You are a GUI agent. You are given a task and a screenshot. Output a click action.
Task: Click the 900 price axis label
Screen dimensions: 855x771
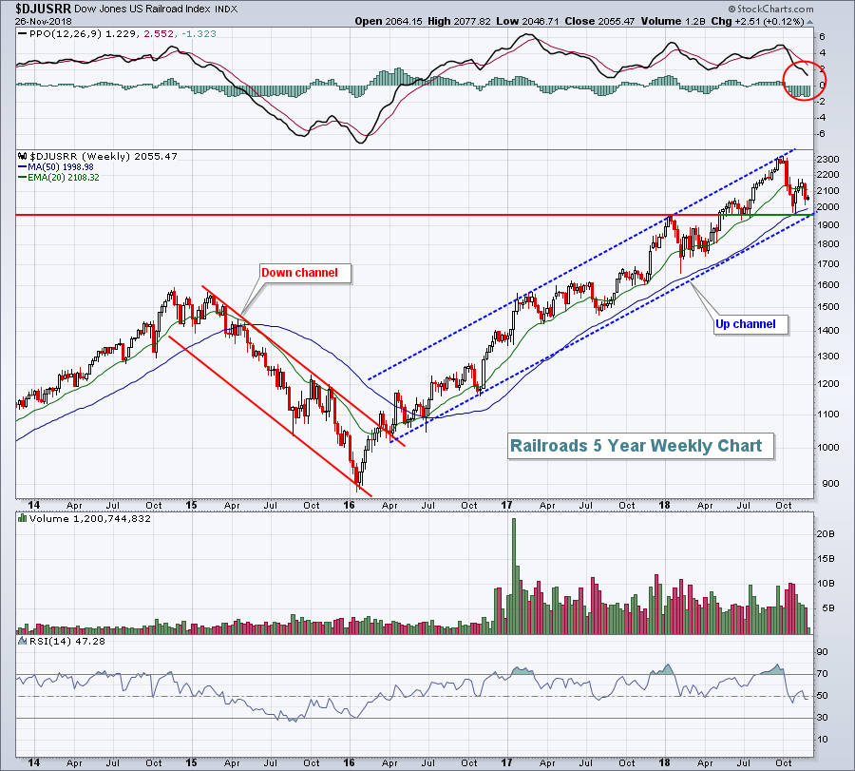[829, 484]
